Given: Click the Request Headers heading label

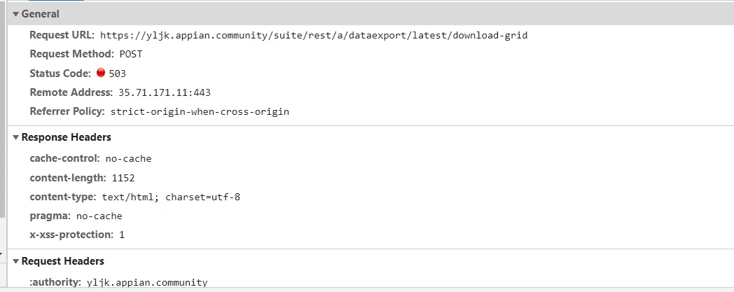Looking at the screenshot, I should (x=63, y=261).
